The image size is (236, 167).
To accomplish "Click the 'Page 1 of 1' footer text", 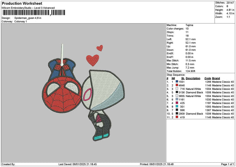I will coord(228,164).
